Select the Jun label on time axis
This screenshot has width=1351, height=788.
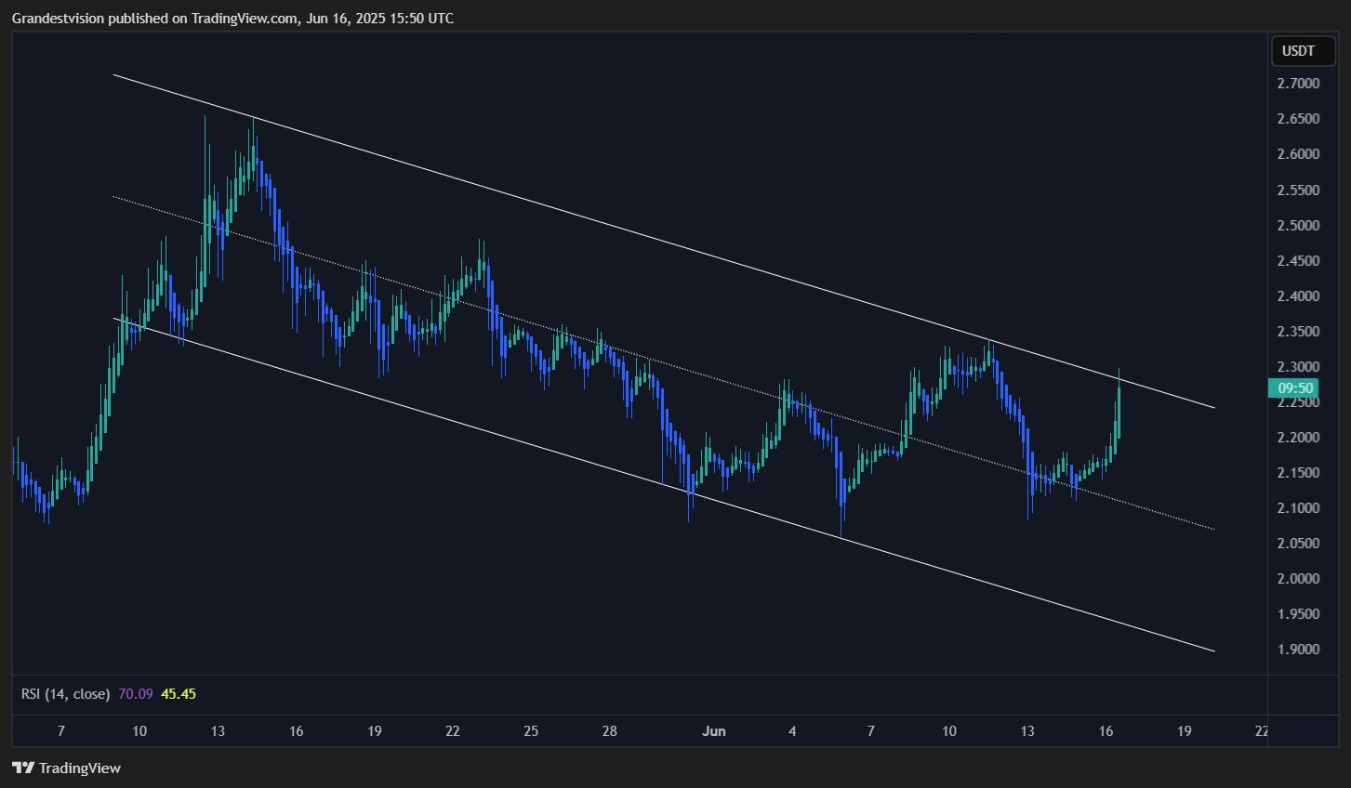[713, 731]
